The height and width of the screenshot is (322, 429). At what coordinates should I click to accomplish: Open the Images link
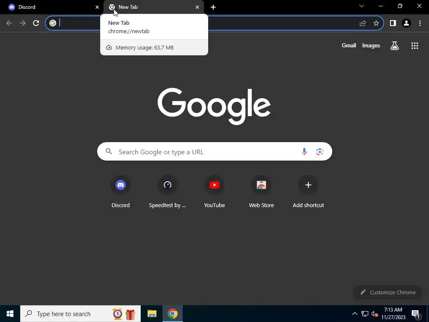tap(371, 45)
